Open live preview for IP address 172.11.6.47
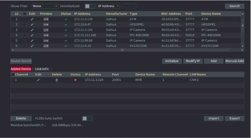This screenshot has width=251, height=138. (46, 25)
